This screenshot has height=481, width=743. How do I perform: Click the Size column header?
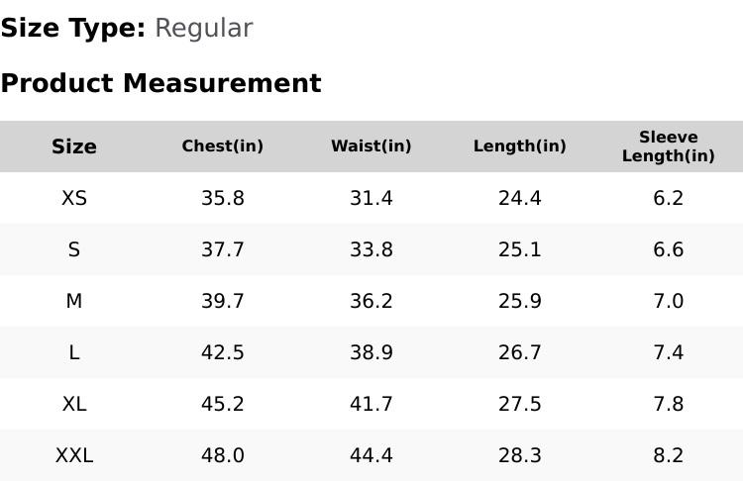[x=74, y=146]
